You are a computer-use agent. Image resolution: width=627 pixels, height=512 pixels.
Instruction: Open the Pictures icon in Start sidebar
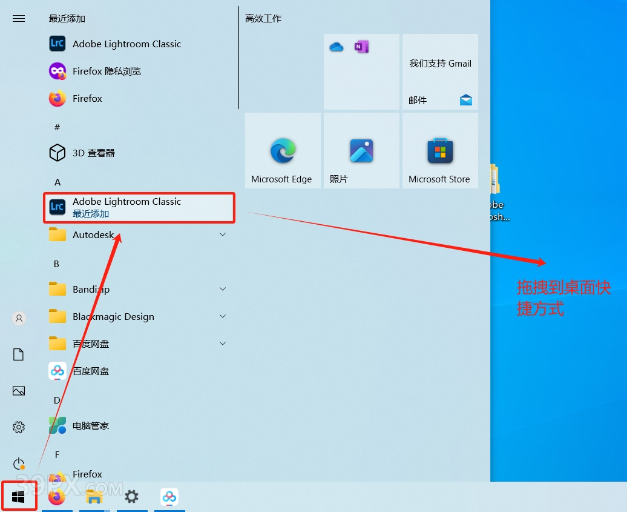19,391
